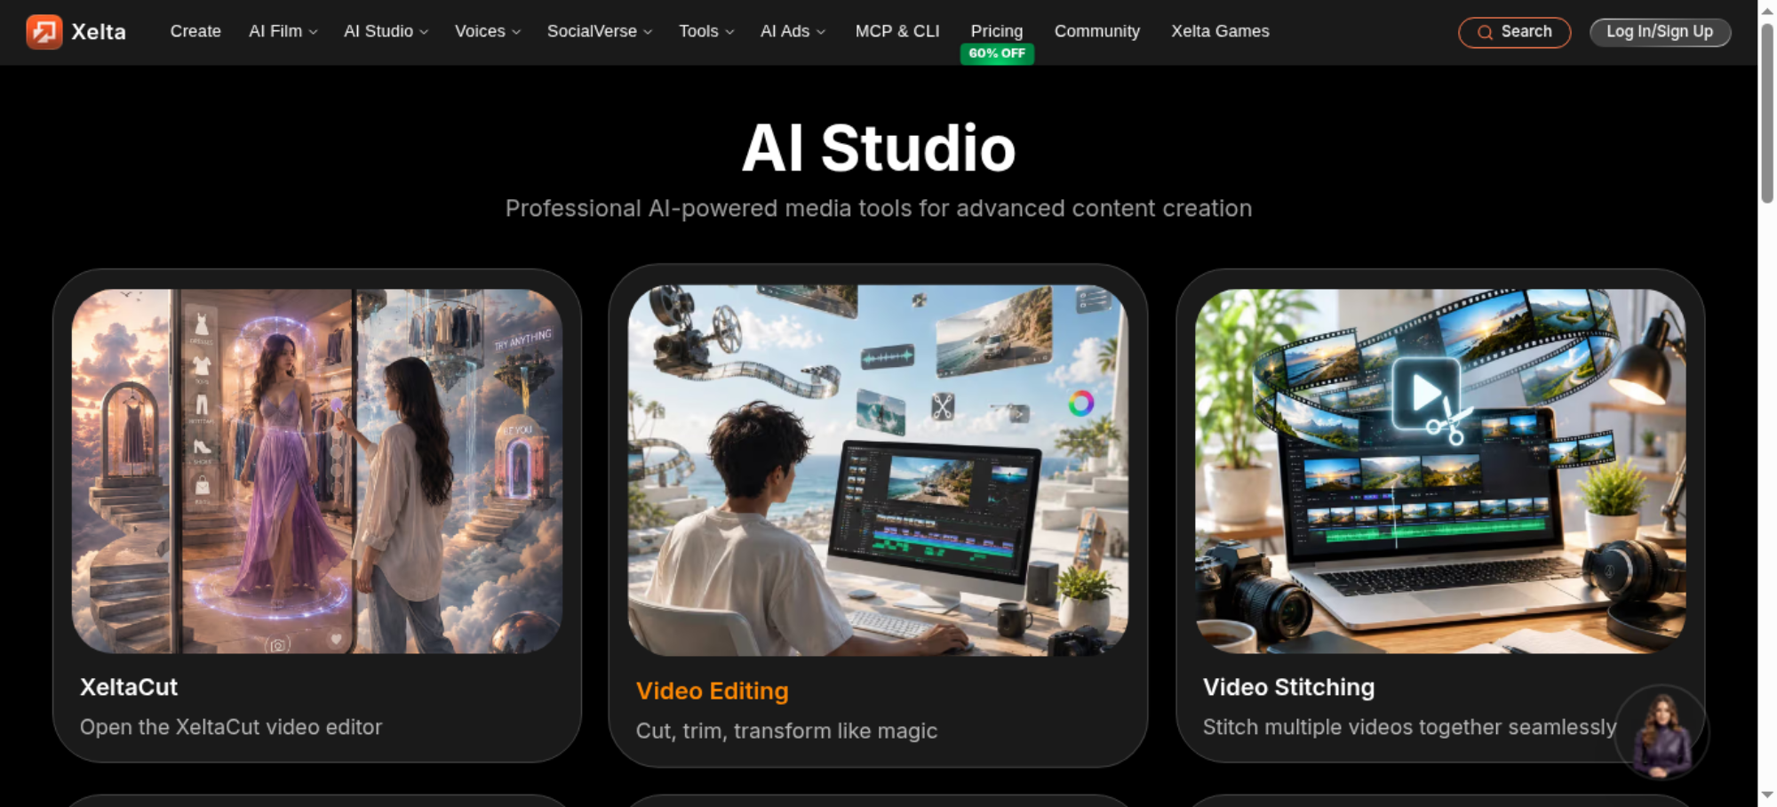Expand the SocialVerse dropdown chevron
The height and width of the screenshot is (807, 1777).
click(648, 32)
